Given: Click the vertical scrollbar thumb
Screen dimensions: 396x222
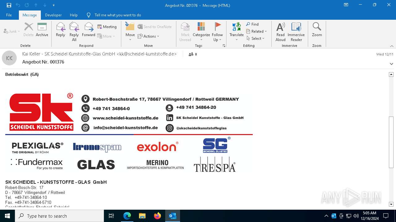Looking at the screenshot, I should 391,142.
